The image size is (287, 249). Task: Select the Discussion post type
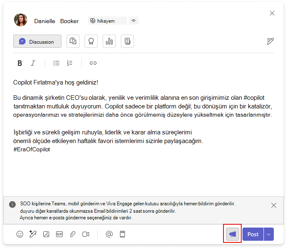tap(37, 41)
